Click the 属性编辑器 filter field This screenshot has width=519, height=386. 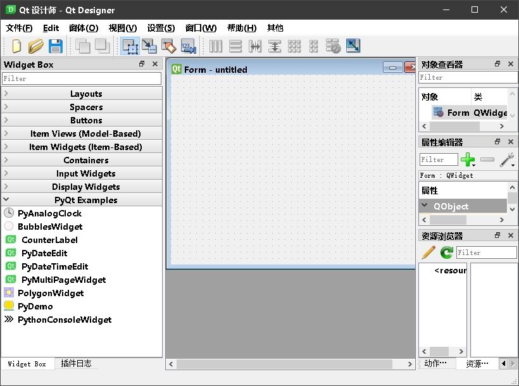[x=439, y=159]
